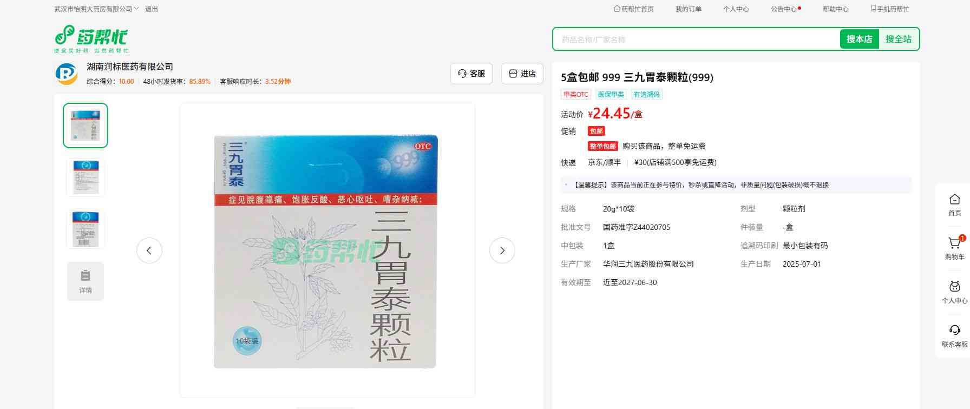
Task: Open 我的订单 in top navigation
Action: (x=688, y=9)
